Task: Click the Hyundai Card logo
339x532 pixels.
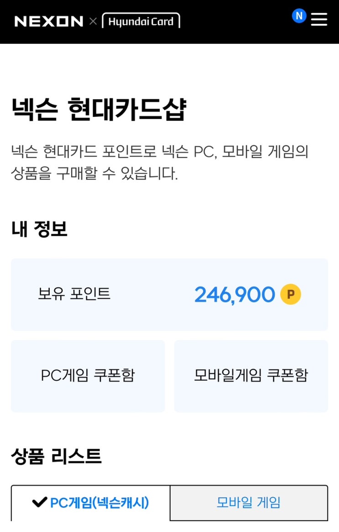Action: [x=141, y=21]
